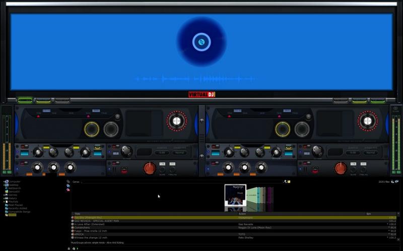Expand the Computer tree node
This screenshot has height=251, width=403.
coord(4,182)
